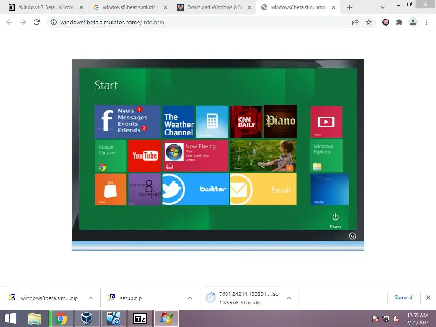Go back to previous page
This screenshot has width=436, height=327.
coord(9,22)
